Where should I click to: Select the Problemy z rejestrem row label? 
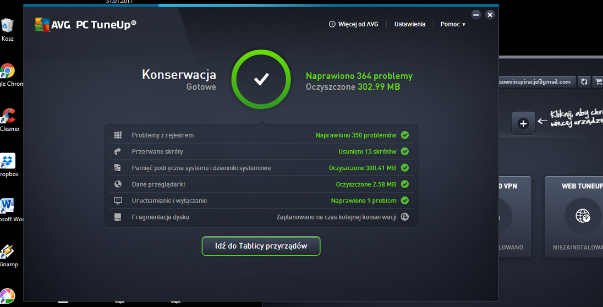(x=163, y=135)
